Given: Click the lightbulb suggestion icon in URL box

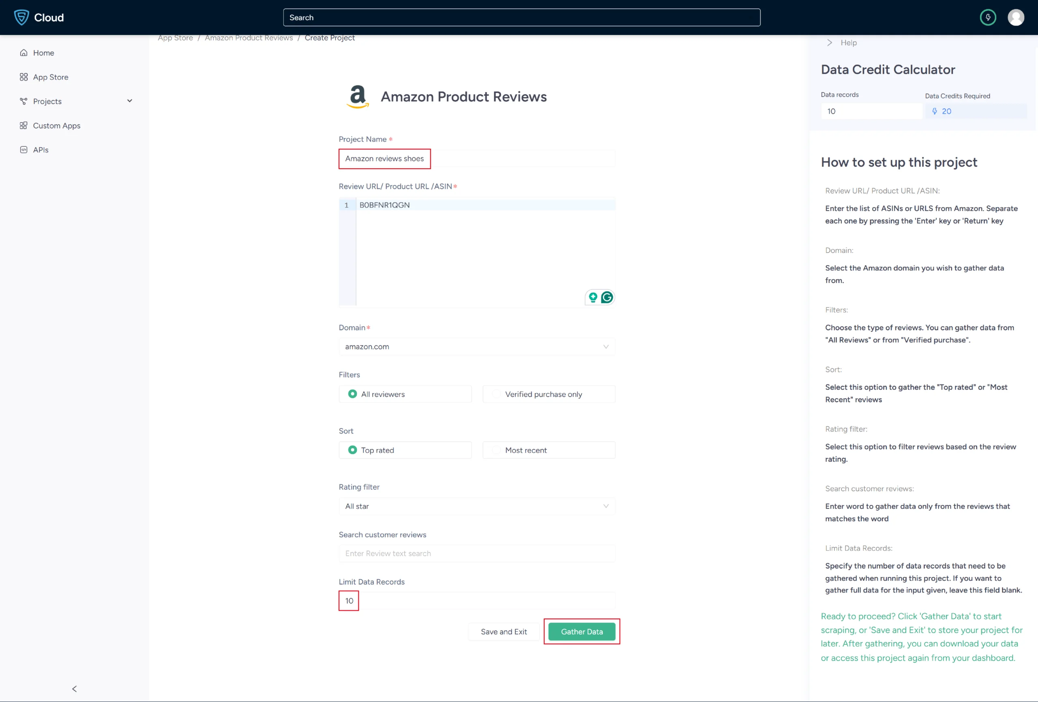Looking at the screenshot, I should pyautogui.click(x=593, y=297).
